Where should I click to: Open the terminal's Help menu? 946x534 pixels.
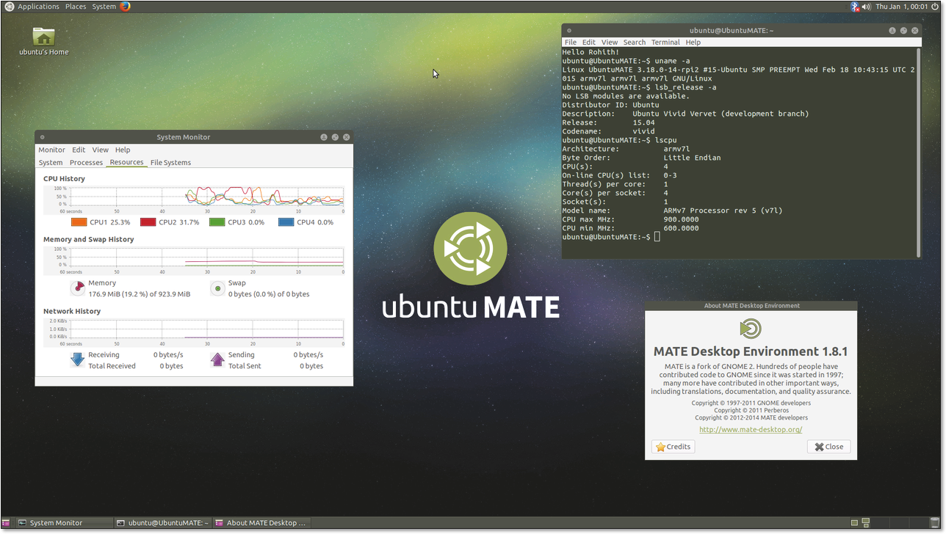[693, 43]
